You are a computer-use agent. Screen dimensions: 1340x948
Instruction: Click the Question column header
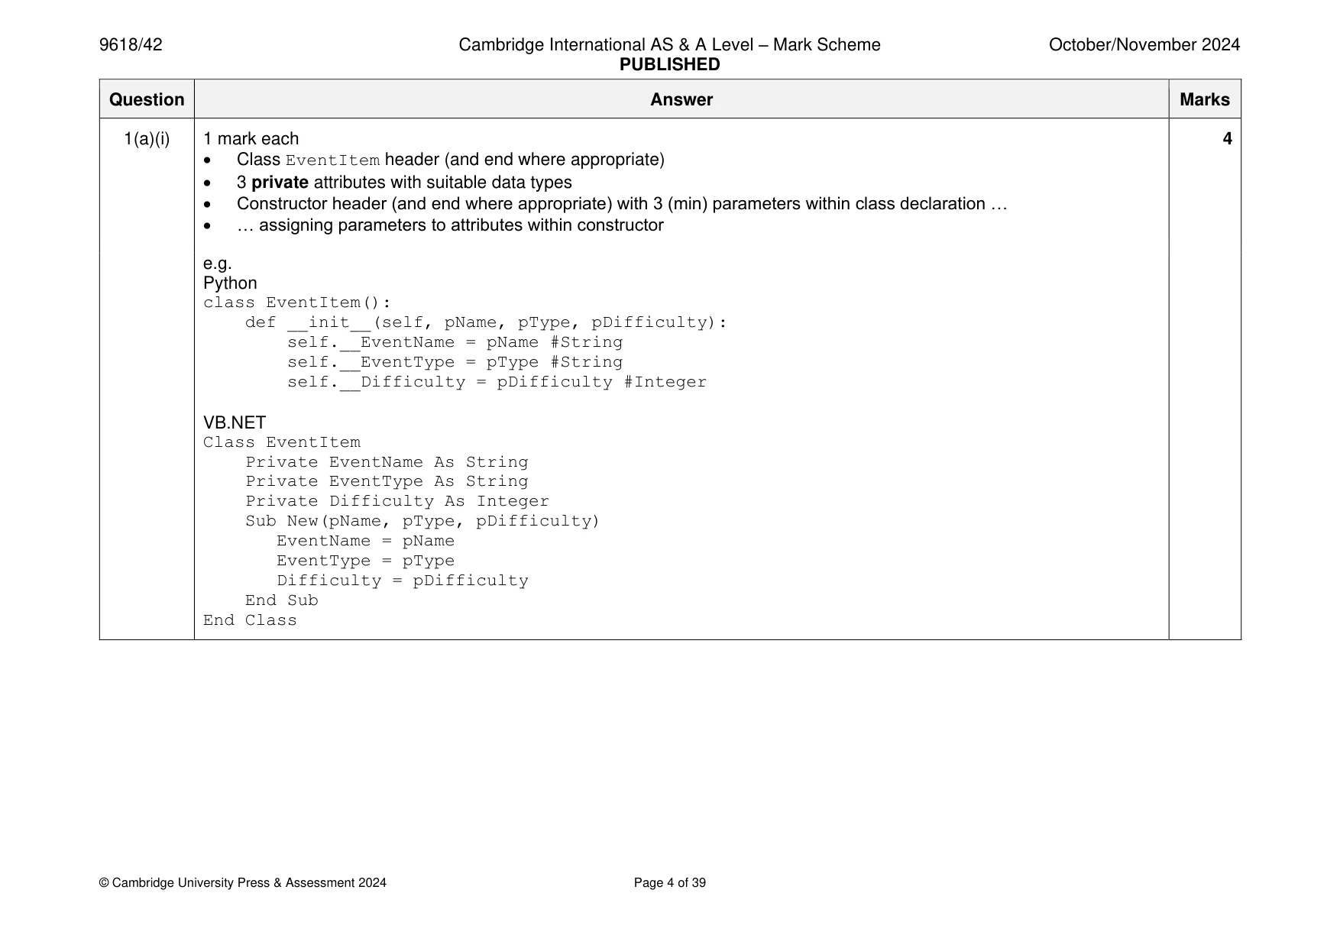[147, 99]
